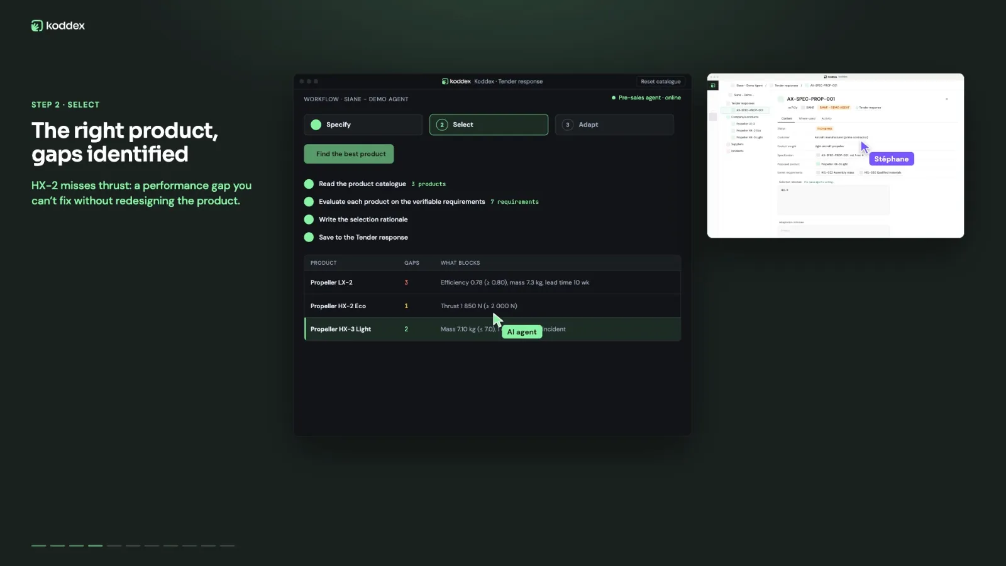Click the status circle for Write the selection rationale
The width and height of the screenshot is (1006, 566).
tap(309, 219)
